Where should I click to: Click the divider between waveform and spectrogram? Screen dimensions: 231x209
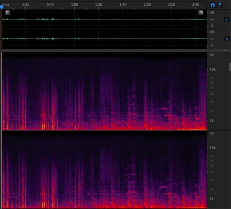[x=117, y=50]
